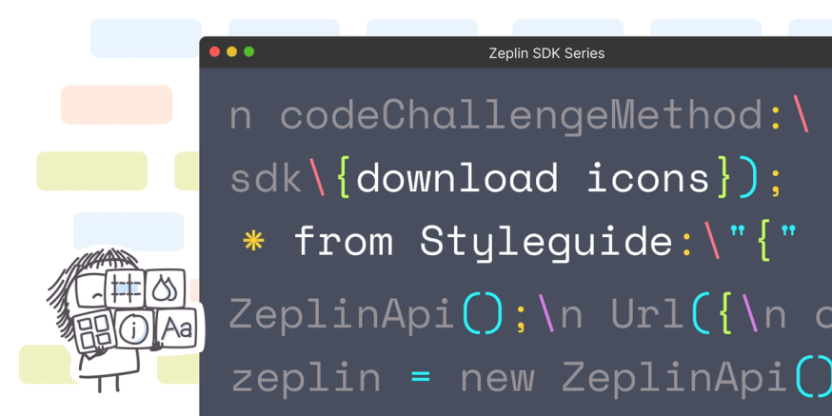
Task: Click the codeChallengeMethod code line
Action: pyautogui.click(x=519, y=116)
